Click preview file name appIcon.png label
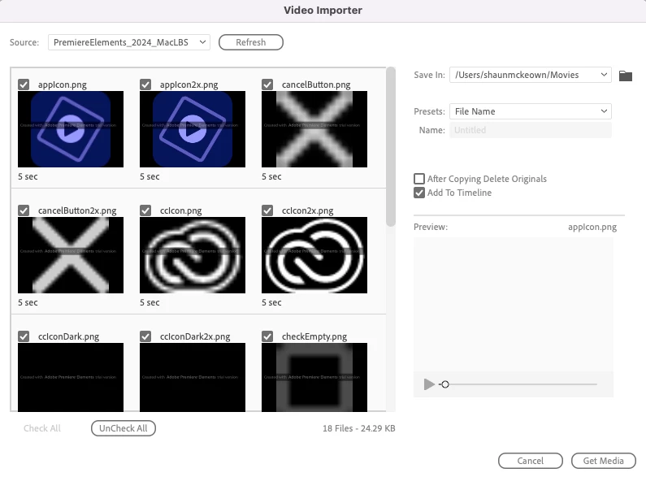Viewport: 646px width, 477px height. [x=592, y=227]
